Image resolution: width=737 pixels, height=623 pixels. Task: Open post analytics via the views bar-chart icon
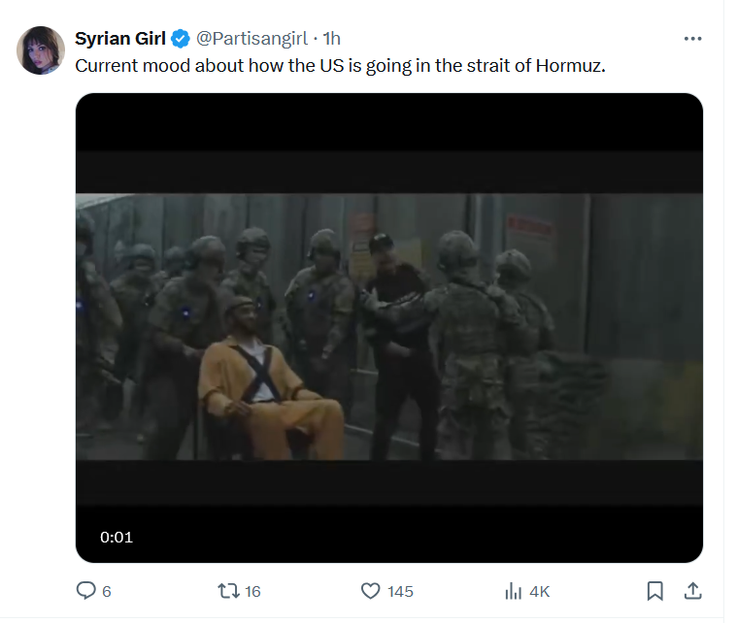point(514,590)
